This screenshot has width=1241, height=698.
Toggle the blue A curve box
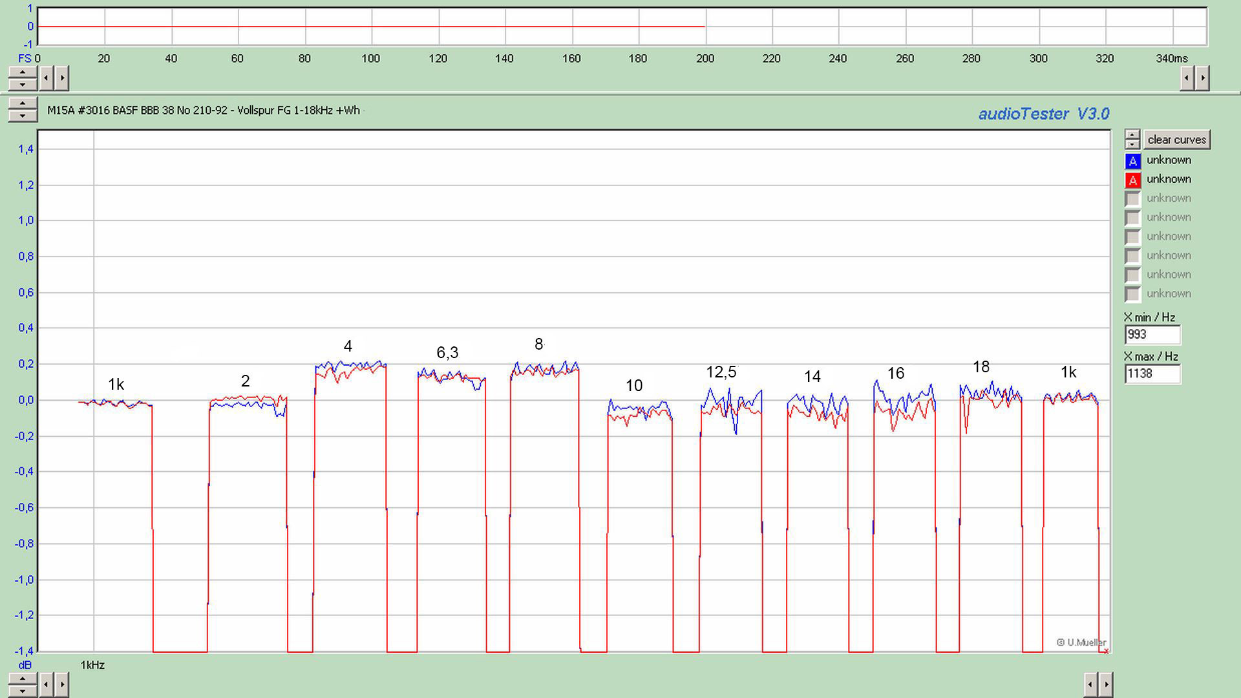[1132, 161]
